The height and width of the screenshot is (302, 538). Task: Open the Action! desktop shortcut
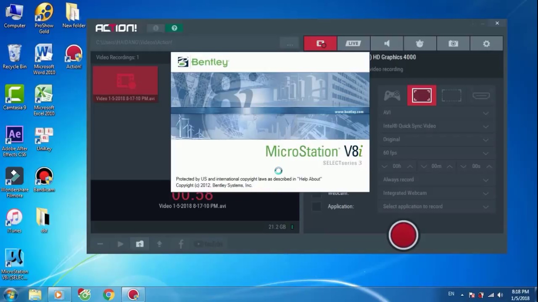pos(74,57)
